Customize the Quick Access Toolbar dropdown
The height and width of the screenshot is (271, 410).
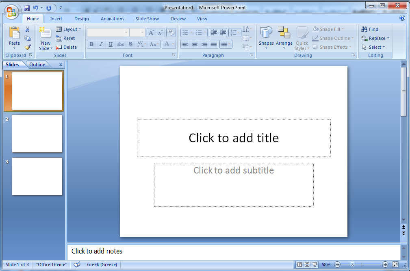click(61, 8)
